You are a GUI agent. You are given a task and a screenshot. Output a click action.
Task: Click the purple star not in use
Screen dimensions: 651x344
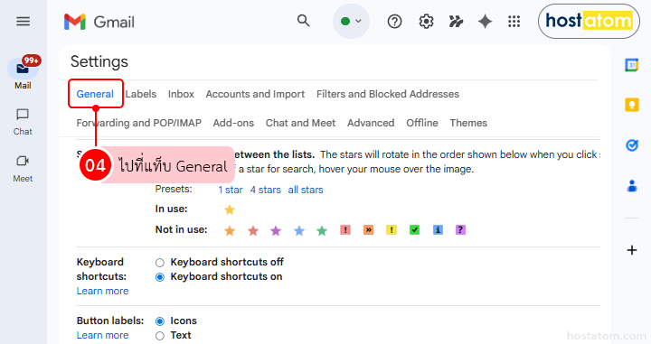pyautogui.click(x=276, y=230)
